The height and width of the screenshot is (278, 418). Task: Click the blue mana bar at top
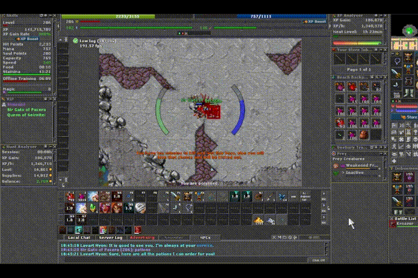(261, 16)
